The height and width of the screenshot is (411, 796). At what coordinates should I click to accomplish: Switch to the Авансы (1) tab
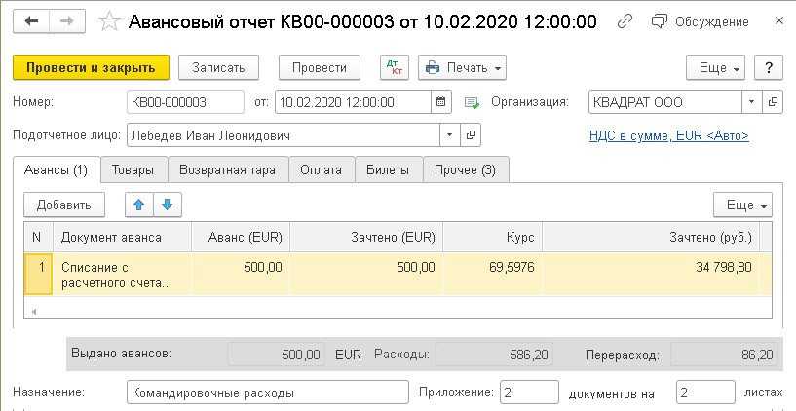point(57,170)
